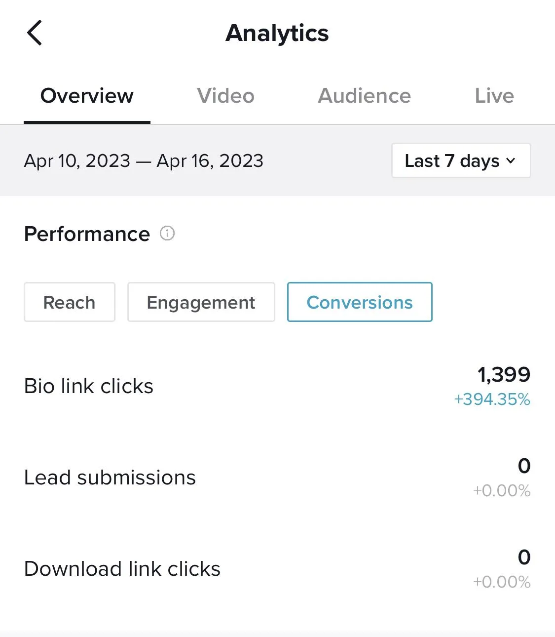555x637 pixels.
Task: Click the Lead submissions +0.00% change
Action: (x=502, y=490)
